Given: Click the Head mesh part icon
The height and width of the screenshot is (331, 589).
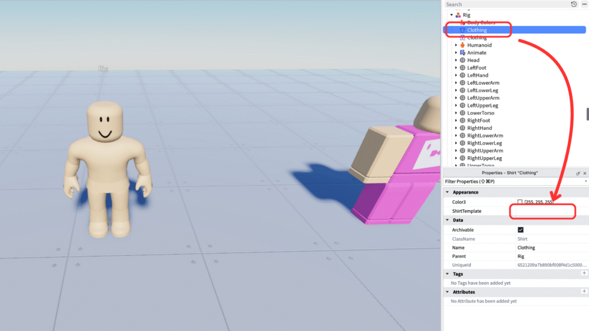Looking at the screenshot, I should 462,60.
